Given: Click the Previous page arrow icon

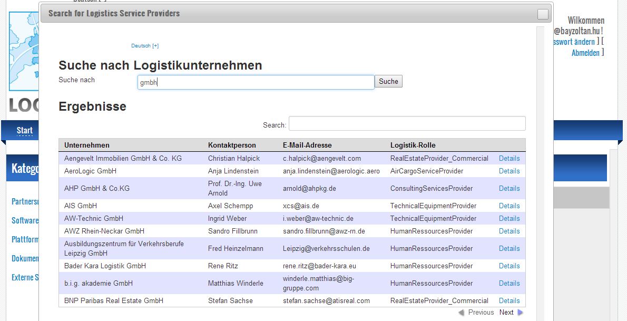Looking at the screenshot, I should click(x=461, y=312).
